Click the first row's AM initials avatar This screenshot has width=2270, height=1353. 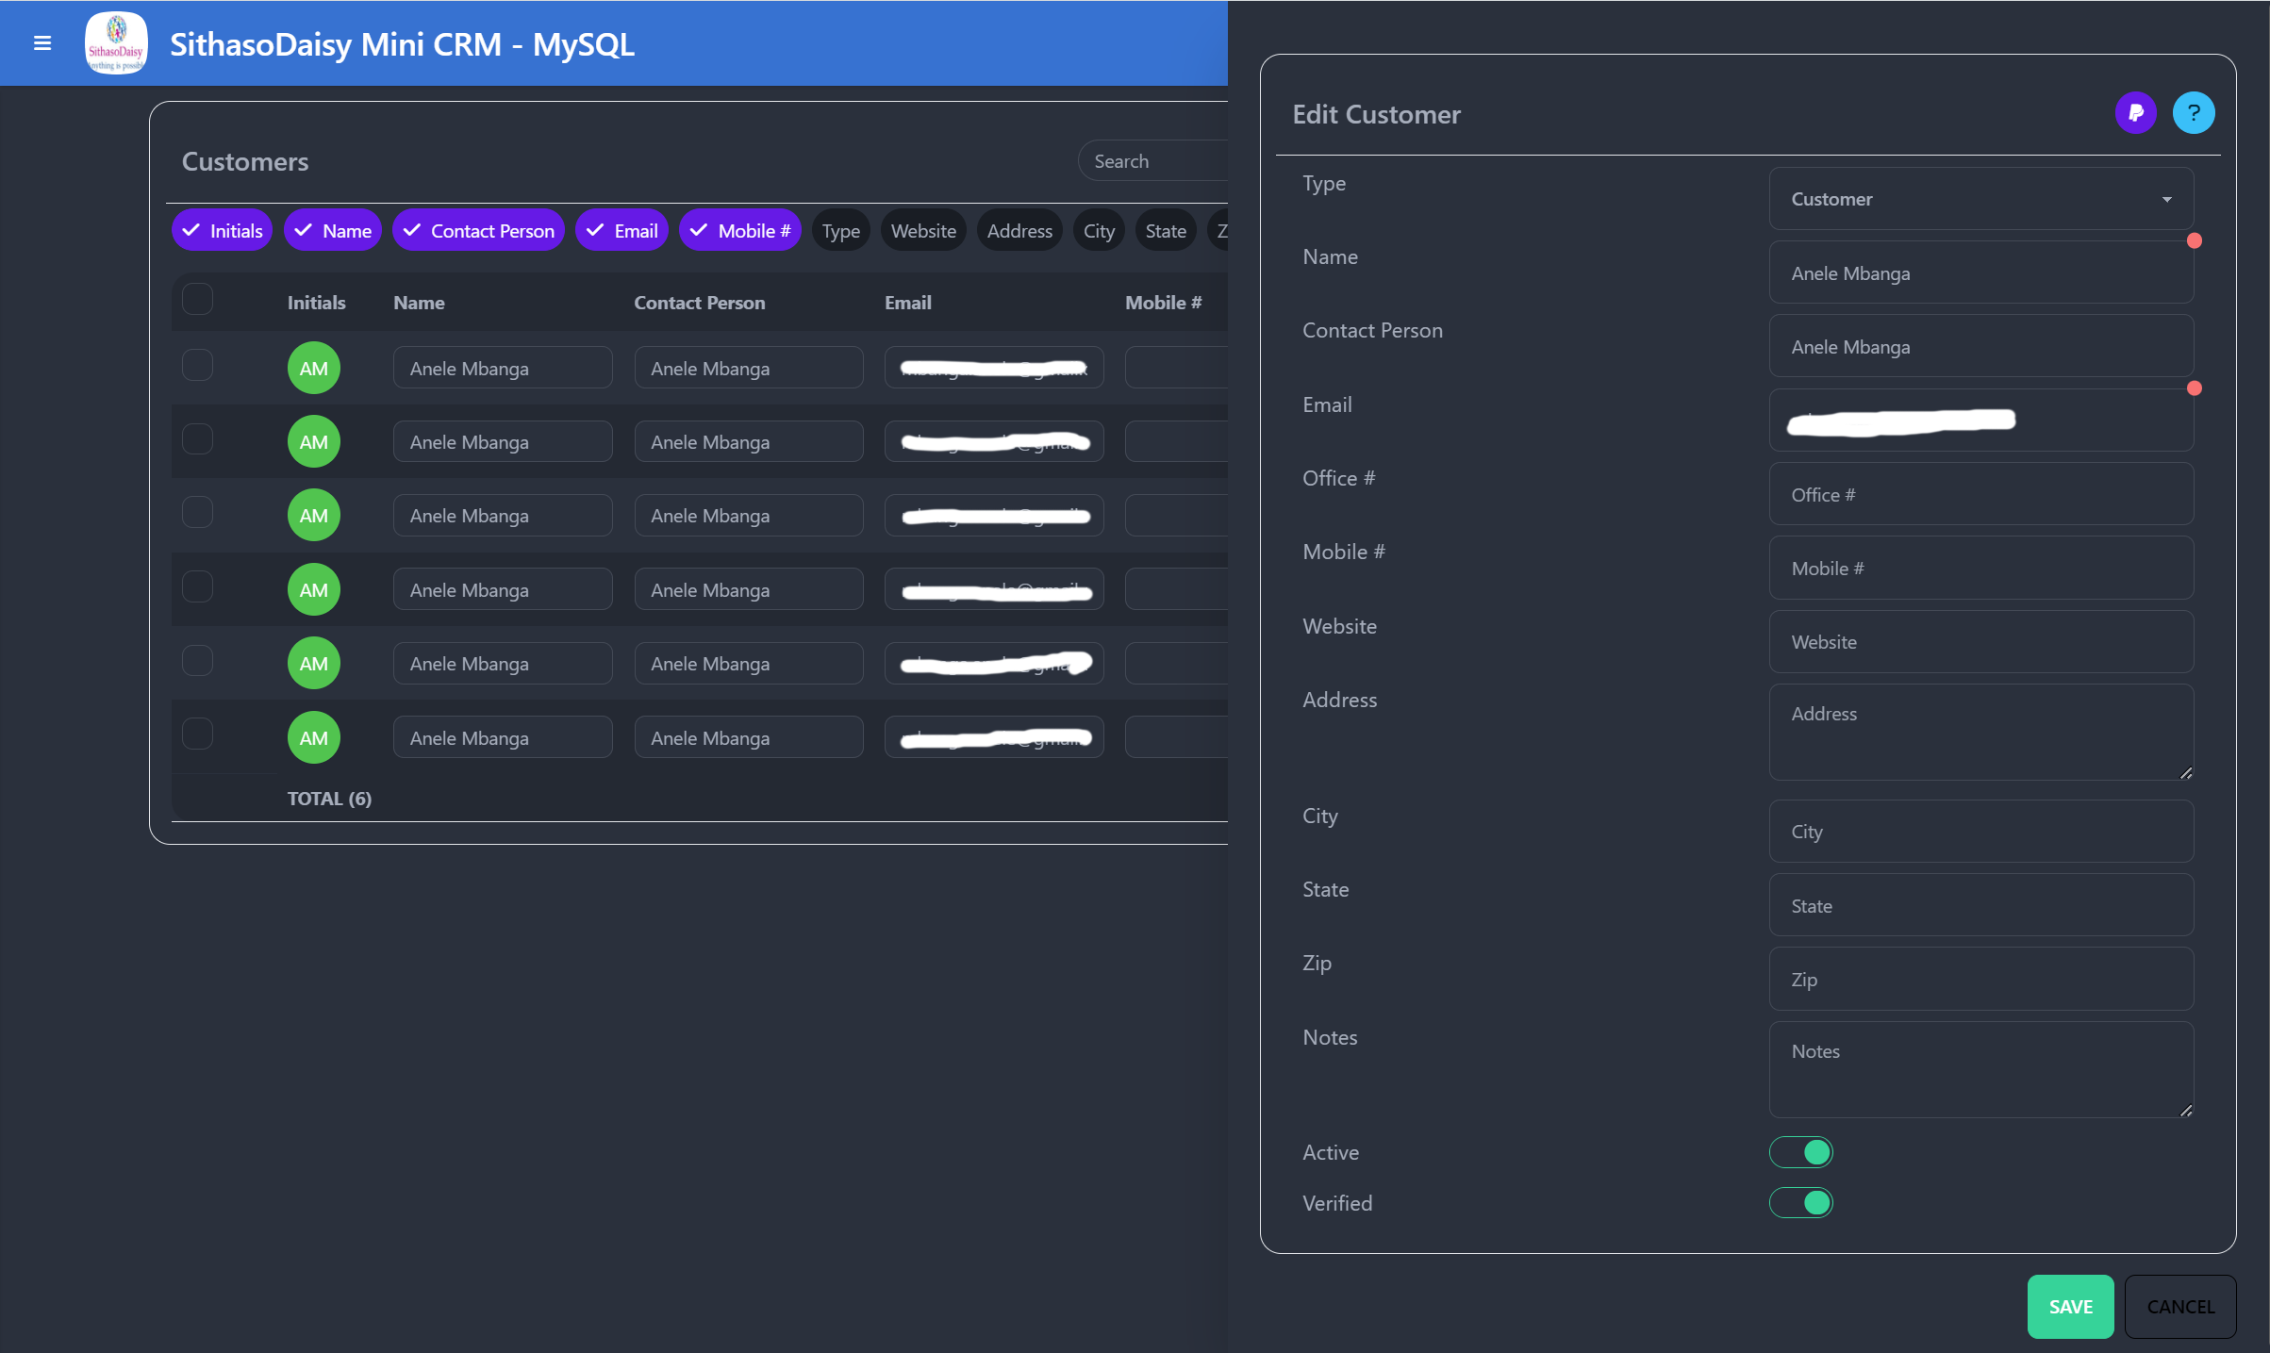(x=313, y=369)
